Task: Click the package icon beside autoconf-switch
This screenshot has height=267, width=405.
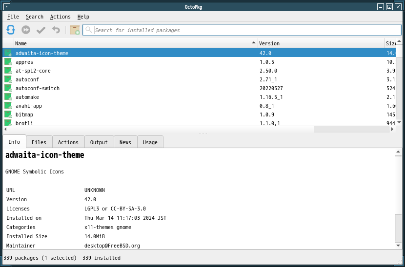Action: point(8,88)
